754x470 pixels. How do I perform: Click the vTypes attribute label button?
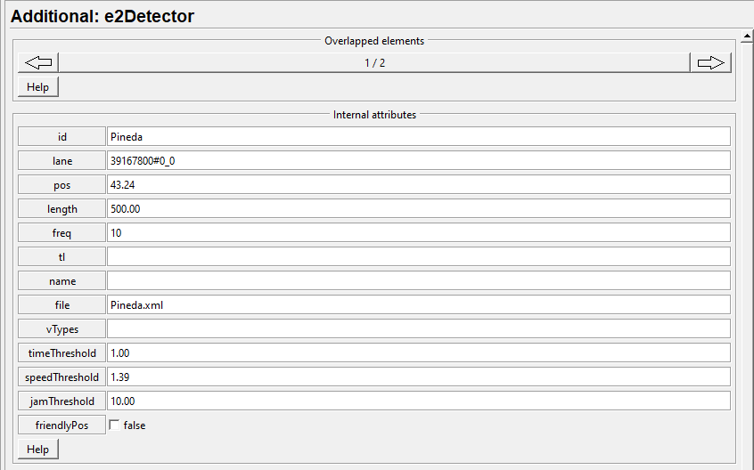[x=62, y=329]
